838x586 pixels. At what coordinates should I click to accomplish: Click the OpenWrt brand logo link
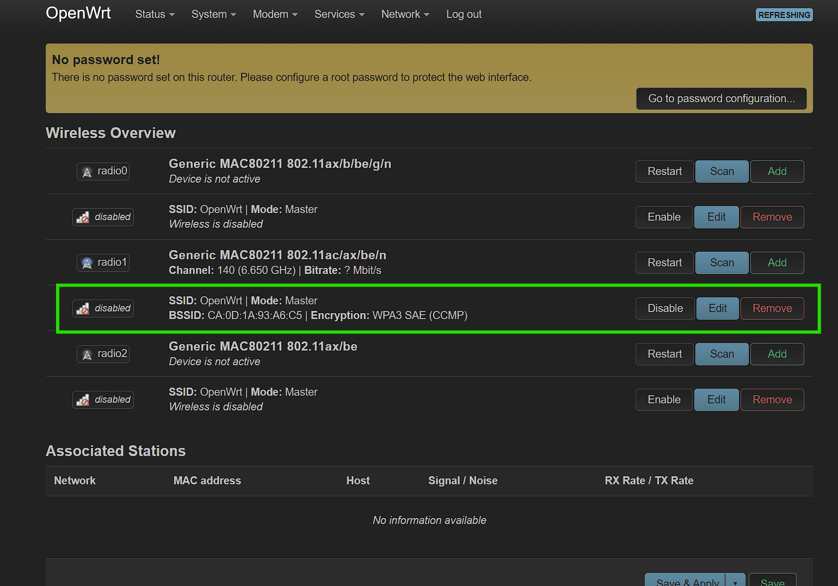78,13
